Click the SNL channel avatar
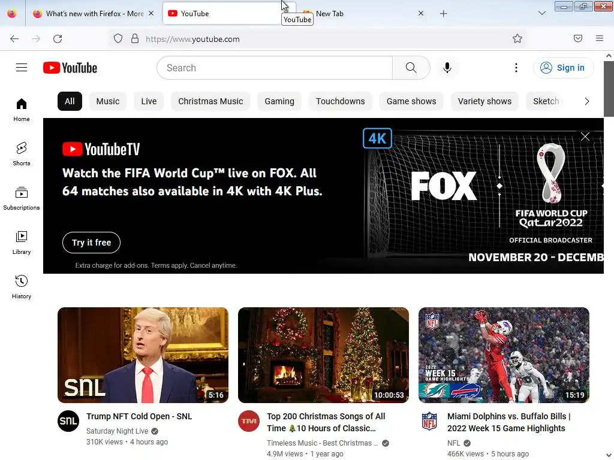The image size is (614, 460). pyautogui.click(x=68, y=421)
